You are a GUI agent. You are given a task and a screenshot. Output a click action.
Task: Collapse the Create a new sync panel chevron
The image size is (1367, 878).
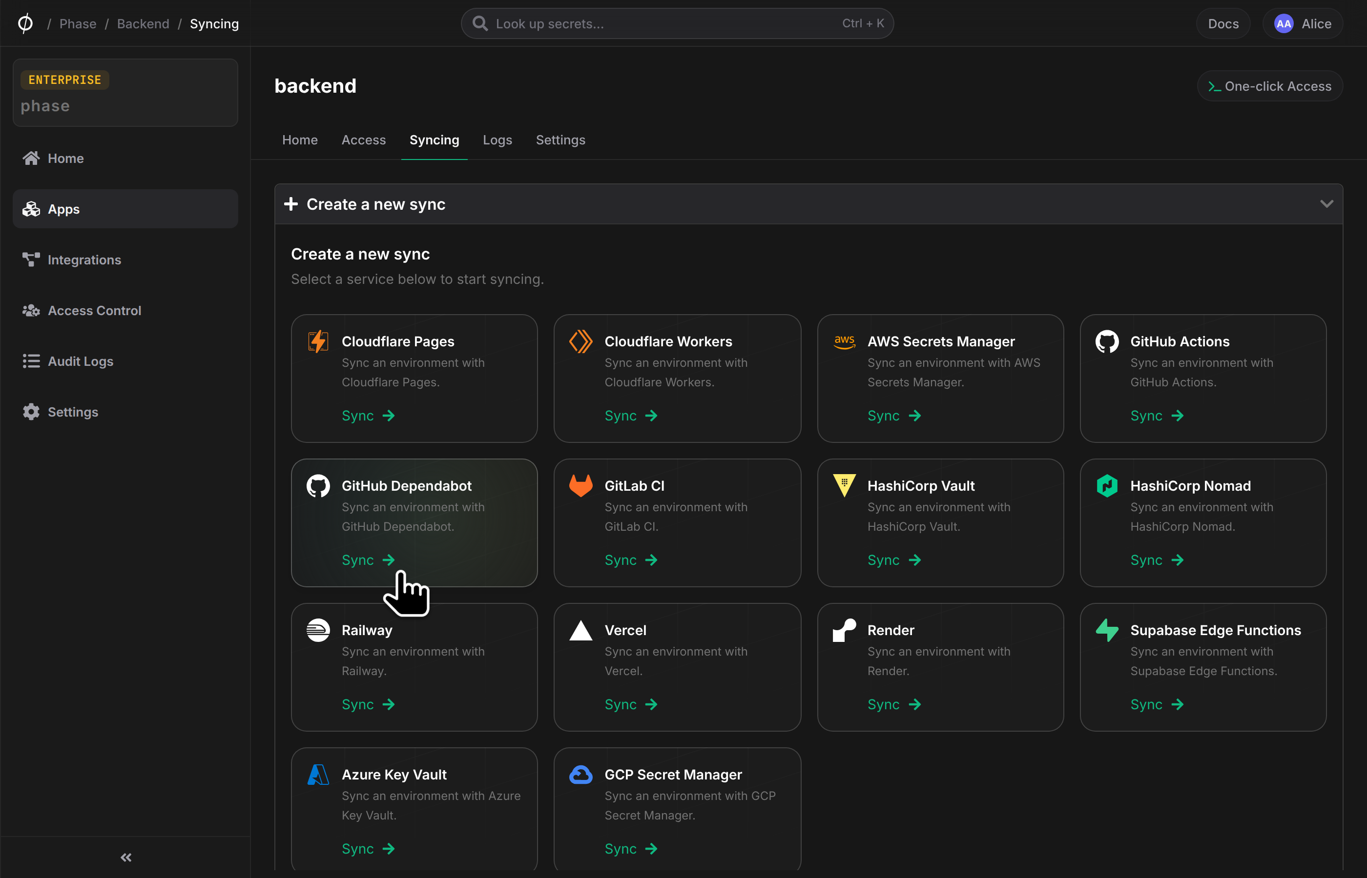point(1326,203)
